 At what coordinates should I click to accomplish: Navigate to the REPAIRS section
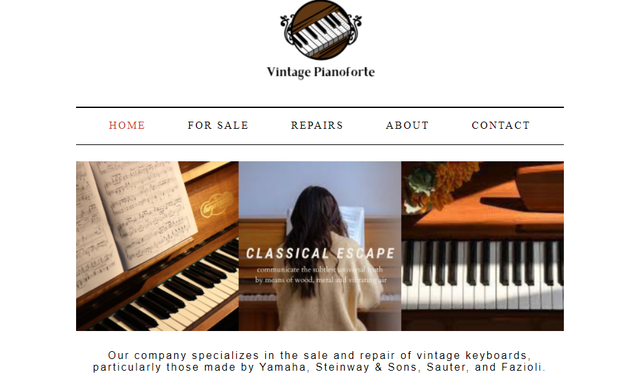click(x=317, y=126)
